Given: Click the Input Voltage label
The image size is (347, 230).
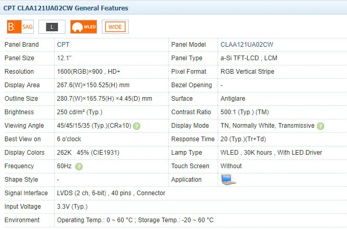Looking at the screenshot, I should tap(22, 206).
